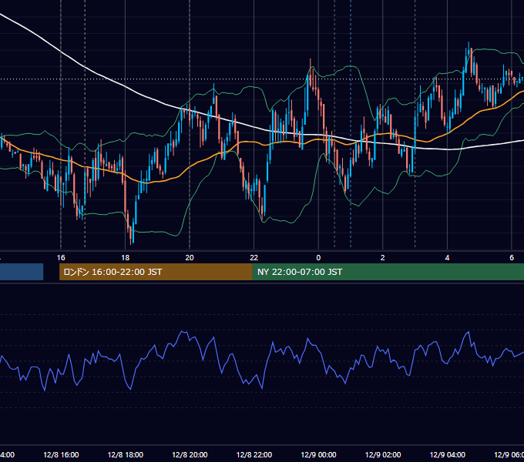The height and width of the screenshot is (462, 524).
Task: Click hour tick 18 on upper axis
Action: click(125, 258)
